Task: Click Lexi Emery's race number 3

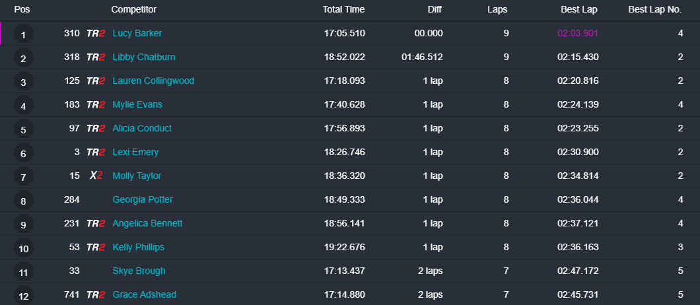Action: pos(77,152)
